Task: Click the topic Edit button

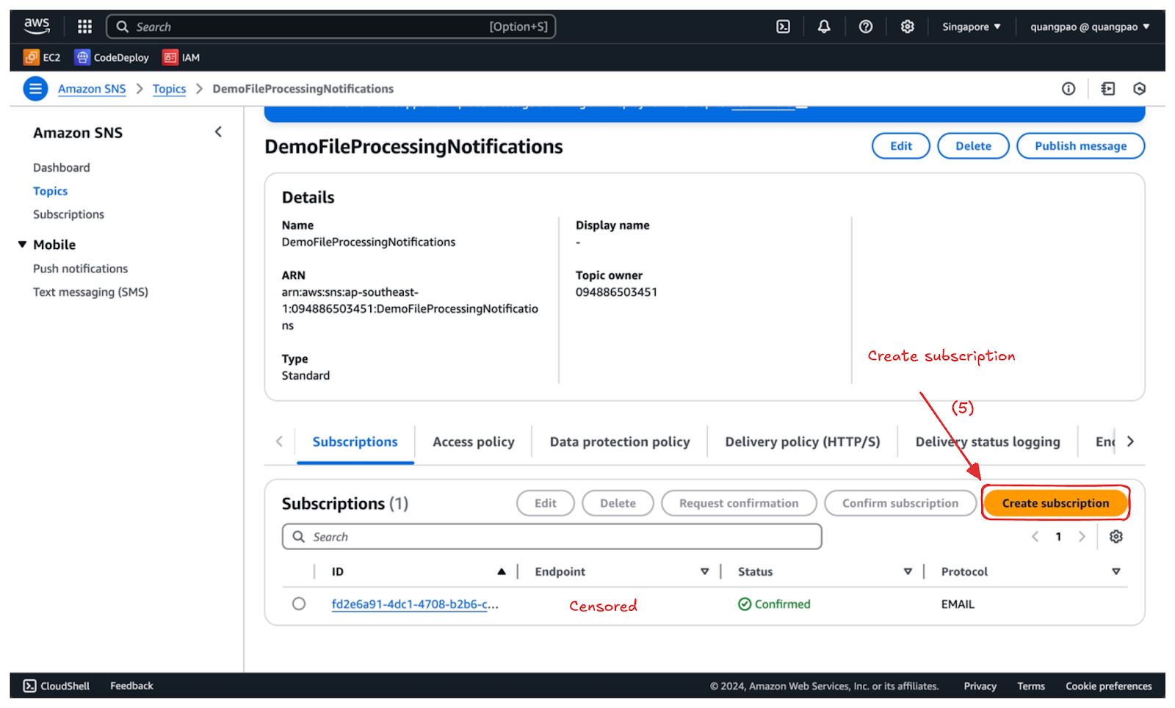Action: (x=901, y=146)
